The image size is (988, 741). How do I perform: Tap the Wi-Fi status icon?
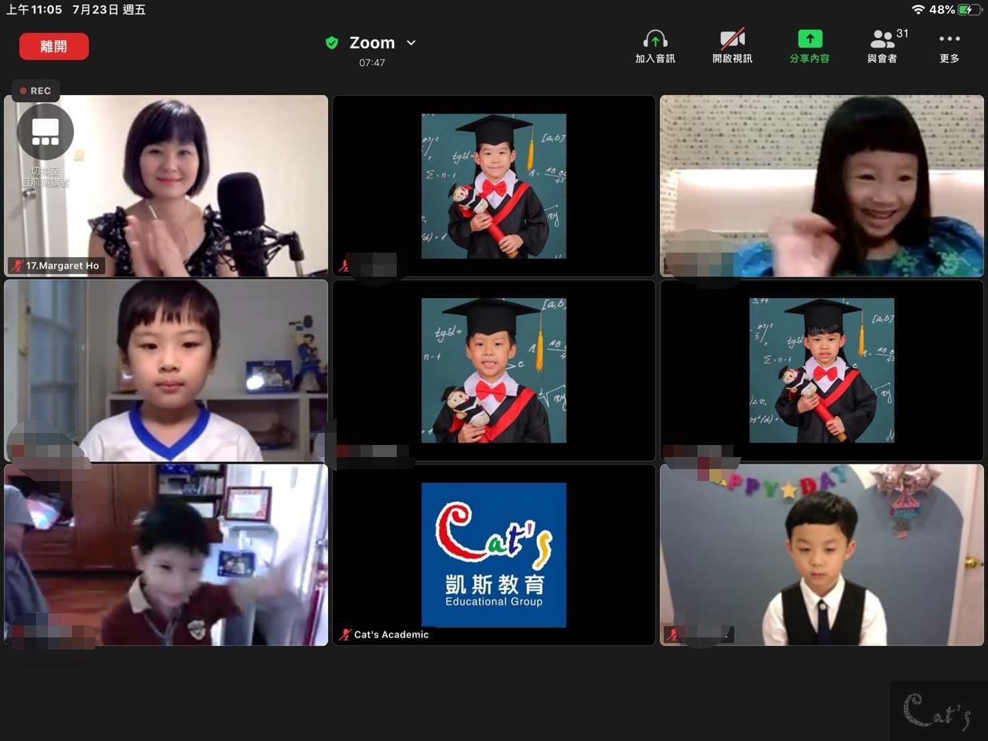[x=918, y=9]
